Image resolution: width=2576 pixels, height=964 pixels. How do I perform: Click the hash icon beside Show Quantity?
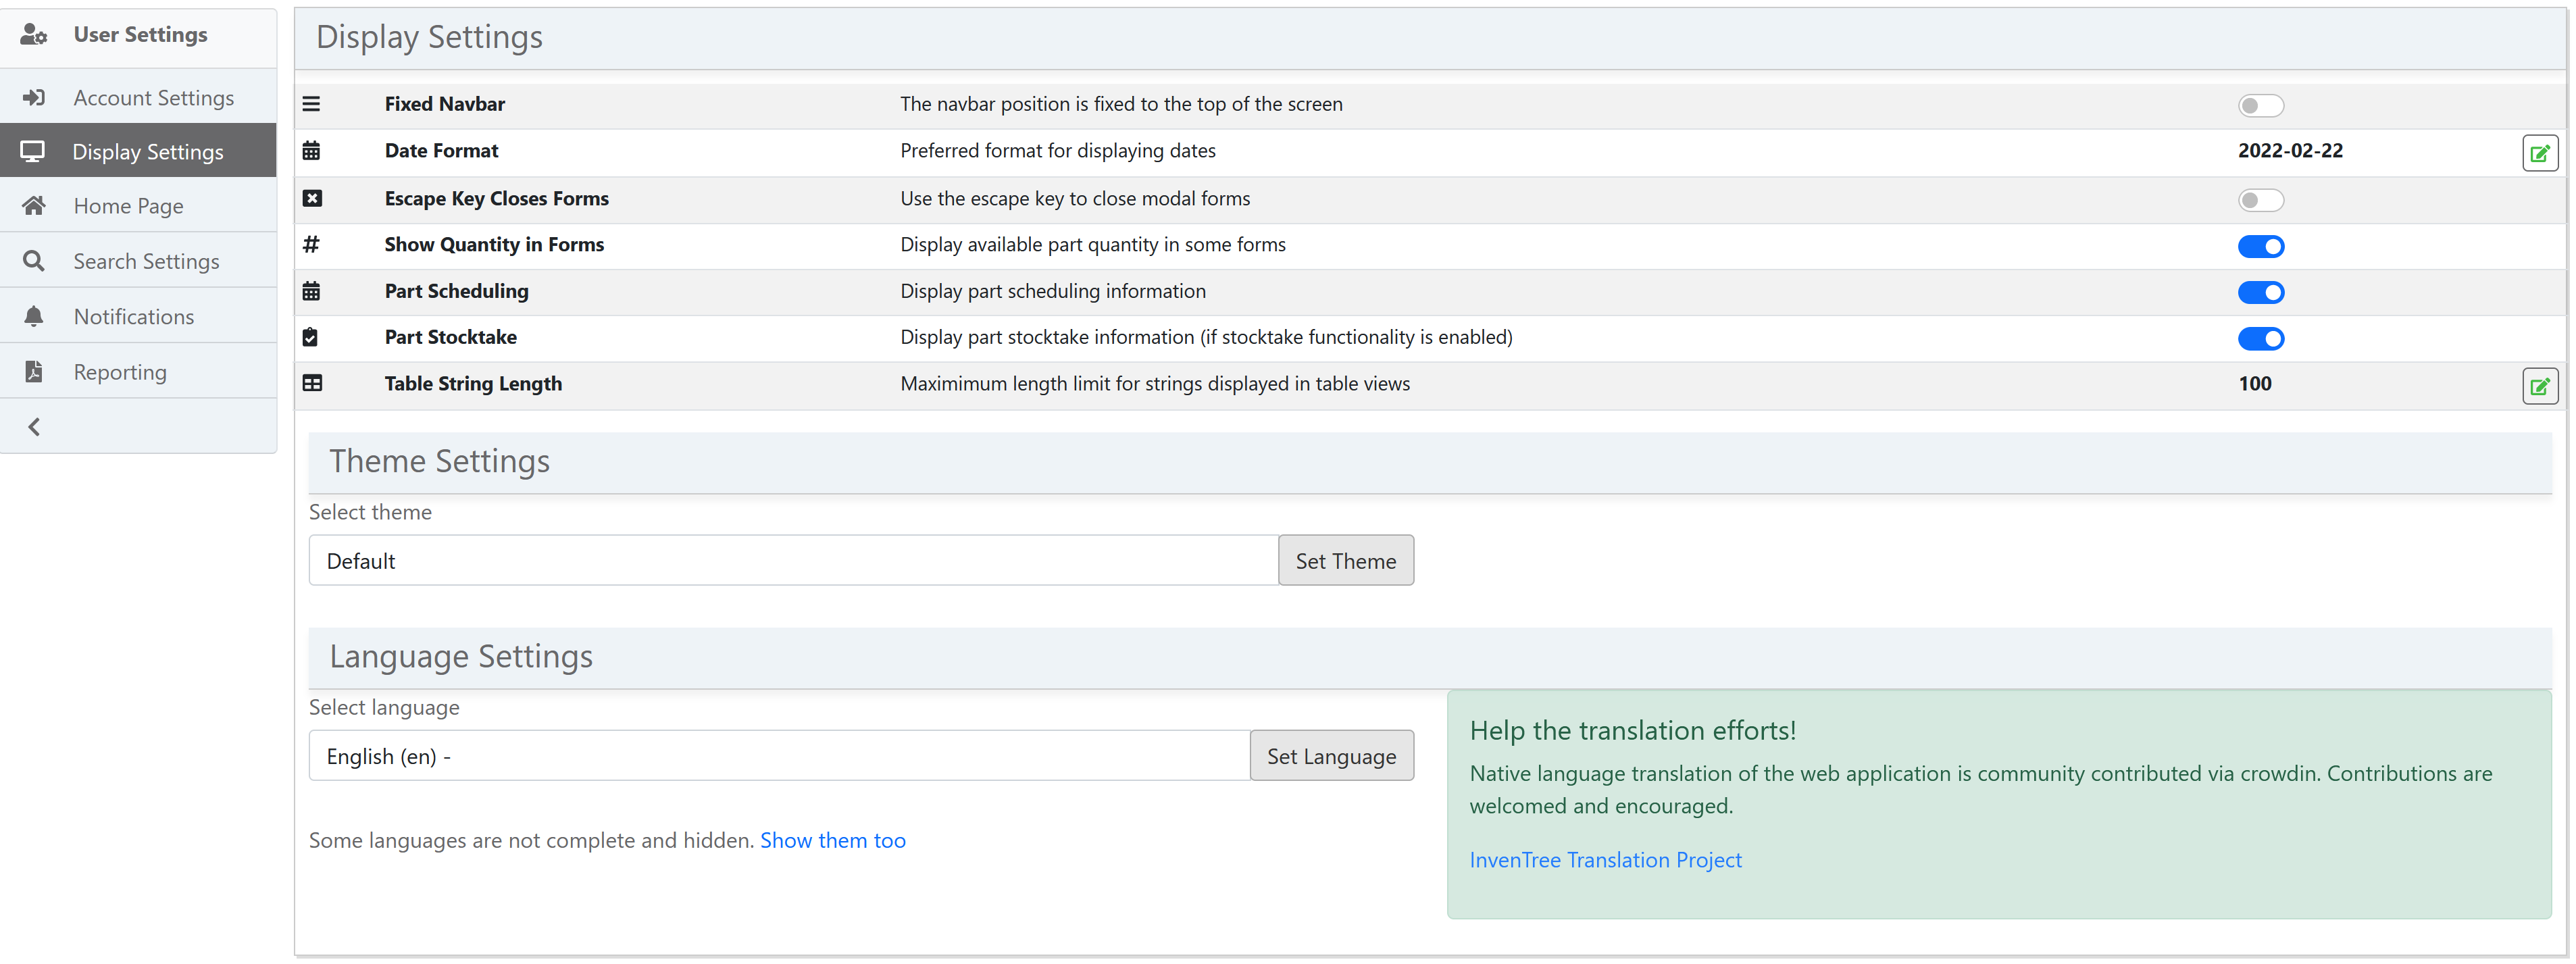[x=312, y=245]
